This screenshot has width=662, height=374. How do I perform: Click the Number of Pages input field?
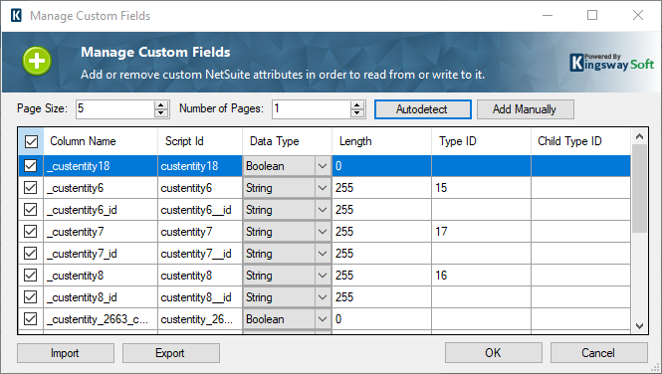[x=312, y=109]
